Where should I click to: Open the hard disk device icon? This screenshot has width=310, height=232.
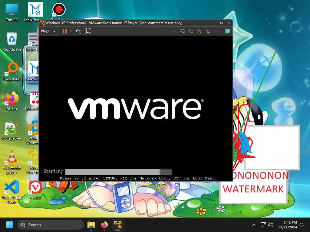coord(182,31)
